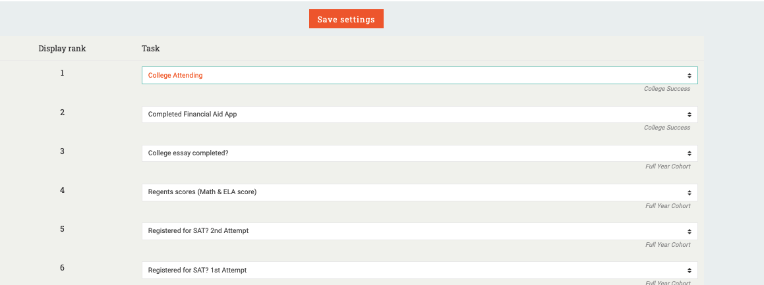The width and height of the screenshot is (764, 285).
Task: Select display rank number 1
Action: click(x=62, y=73)
